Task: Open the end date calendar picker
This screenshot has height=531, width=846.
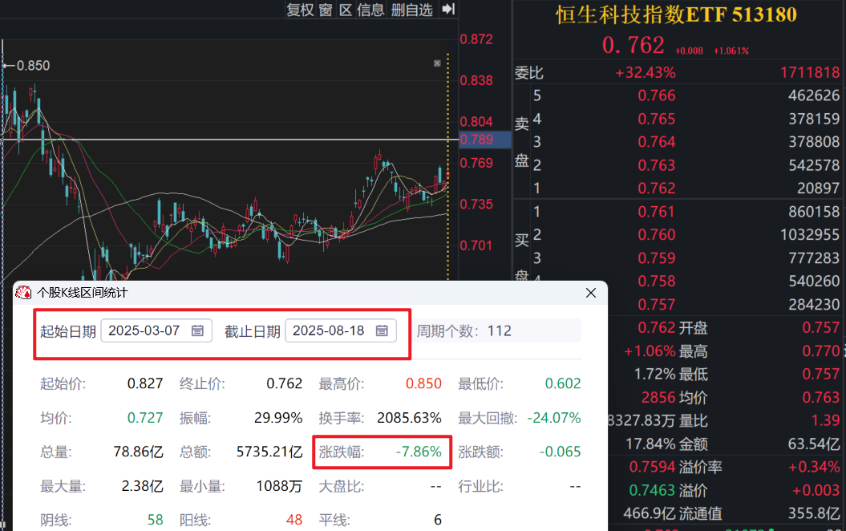Action: coord(382,330)
